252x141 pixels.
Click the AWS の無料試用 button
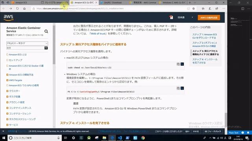pyautogui.click(x=209, y=18)
